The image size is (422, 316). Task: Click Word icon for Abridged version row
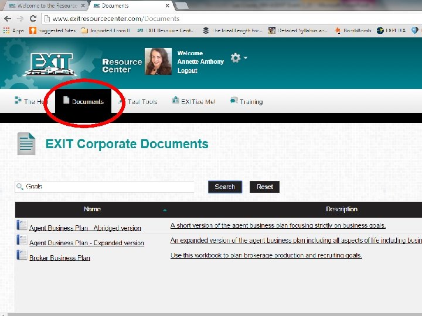tap(22, 225)
